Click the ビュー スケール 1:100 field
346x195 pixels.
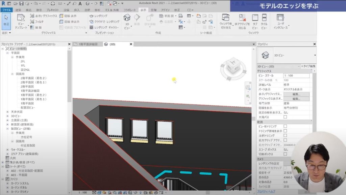296,76
